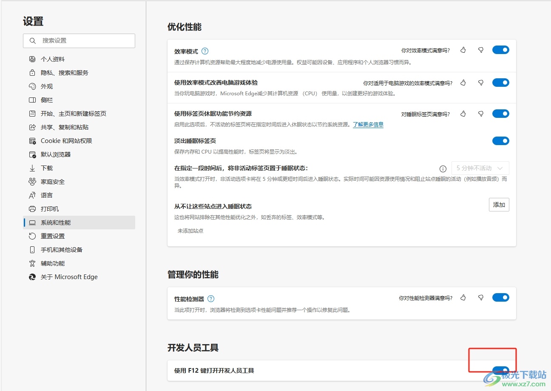Click the 外观 appearance palette icon
Image resolution: width=551 pixels, height=391 pixels.
click(32, 86)
